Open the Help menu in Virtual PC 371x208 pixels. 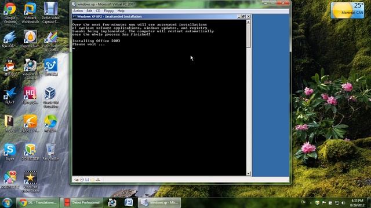[x=121, y=11]
